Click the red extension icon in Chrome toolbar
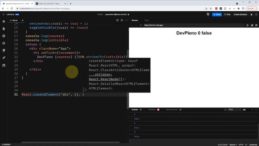 [216, 9]
